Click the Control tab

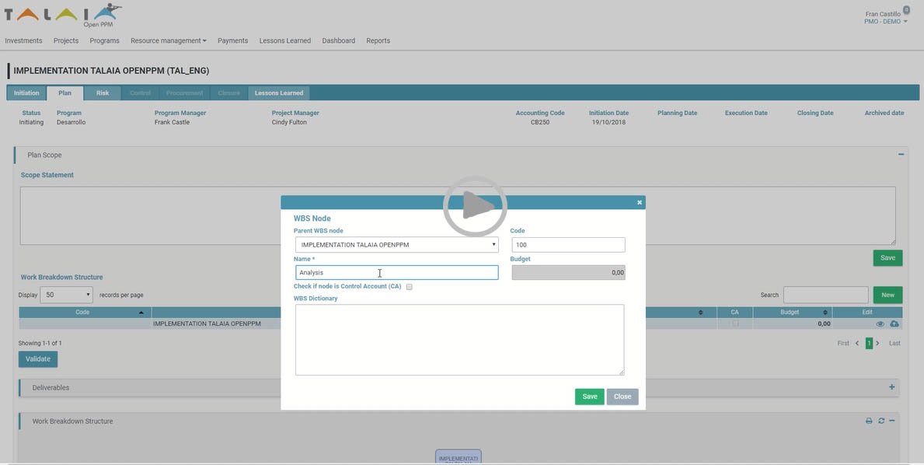tap(140, 93)
